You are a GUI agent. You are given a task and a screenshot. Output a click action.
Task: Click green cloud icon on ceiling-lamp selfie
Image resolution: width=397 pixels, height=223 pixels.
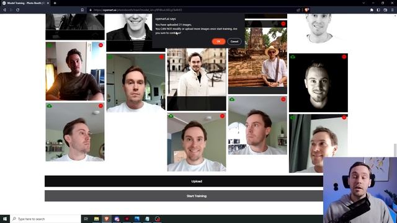point(50,106)
